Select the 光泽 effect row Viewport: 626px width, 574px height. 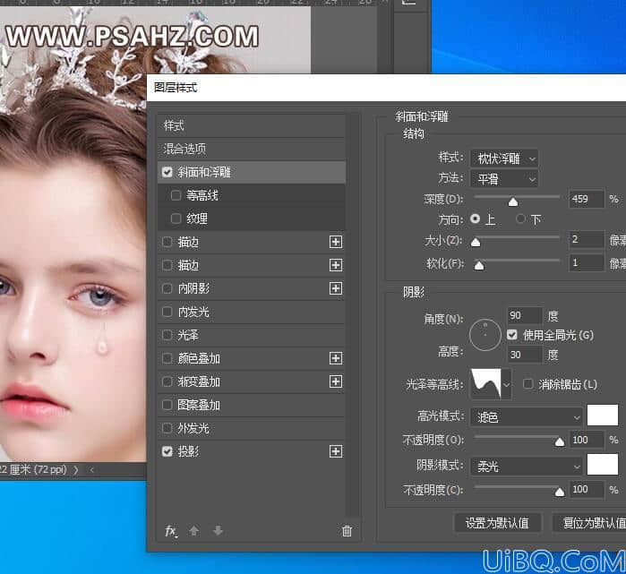coord(251,335)
